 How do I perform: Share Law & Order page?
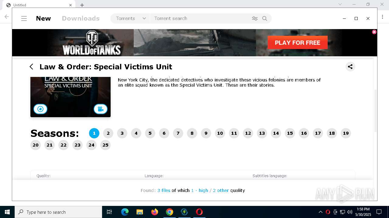point(350,67)
